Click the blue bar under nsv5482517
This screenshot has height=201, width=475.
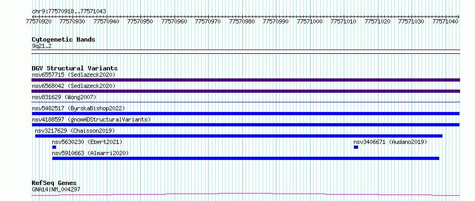tap(246, 114)
